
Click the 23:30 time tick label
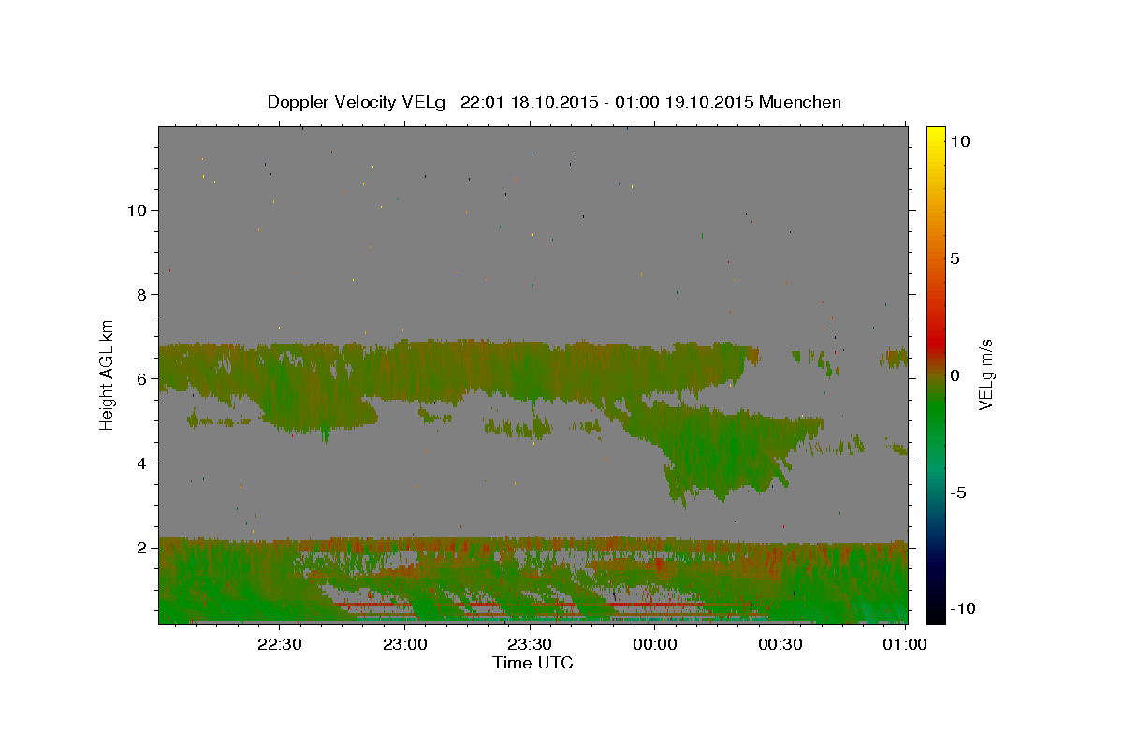[531, 644]
